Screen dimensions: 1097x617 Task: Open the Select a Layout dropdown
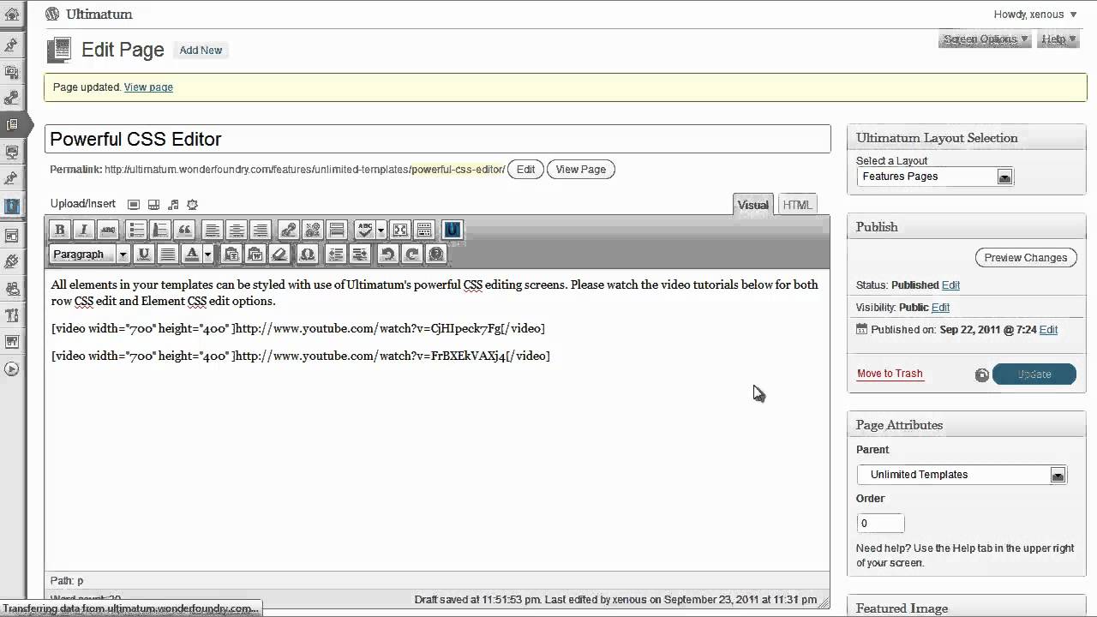pyautogui.click(x=935, y=177)
